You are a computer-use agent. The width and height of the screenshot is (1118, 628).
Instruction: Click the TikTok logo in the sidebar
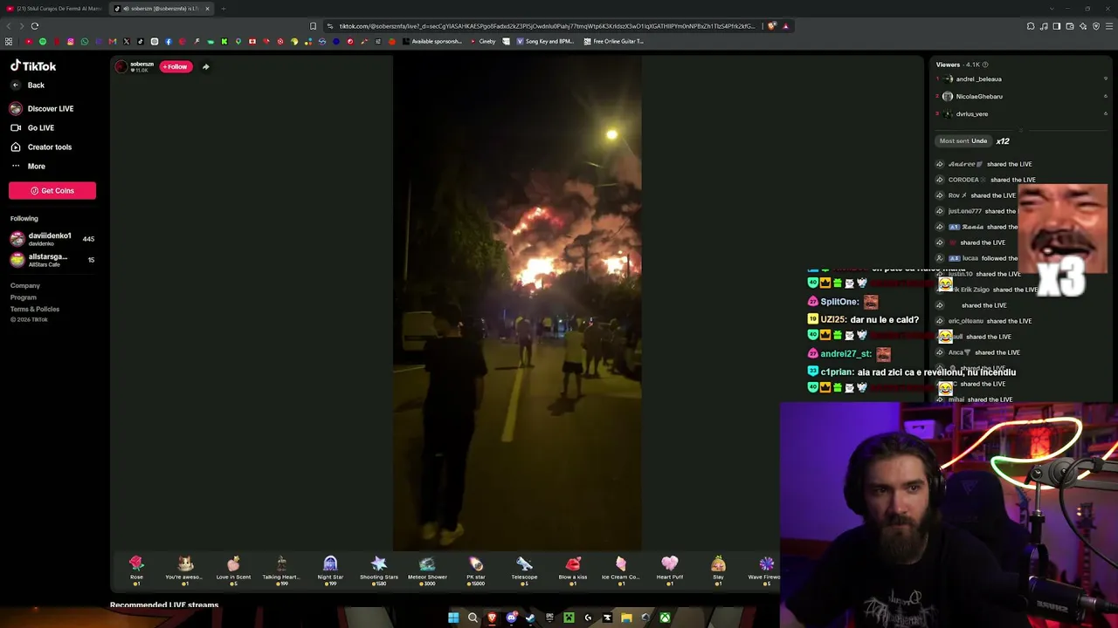[33, 66]
